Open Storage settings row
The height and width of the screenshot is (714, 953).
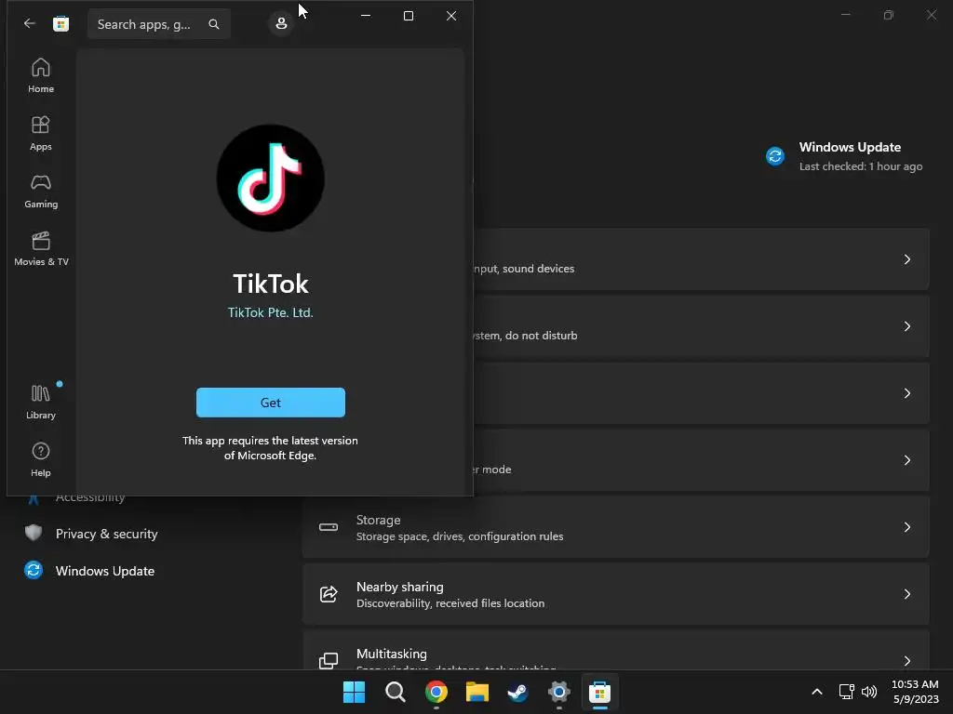616,527
